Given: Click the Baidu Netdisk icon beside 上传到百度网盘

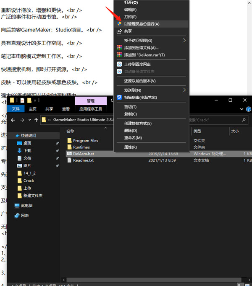Looking at the screenshot, I should point(119,64).
